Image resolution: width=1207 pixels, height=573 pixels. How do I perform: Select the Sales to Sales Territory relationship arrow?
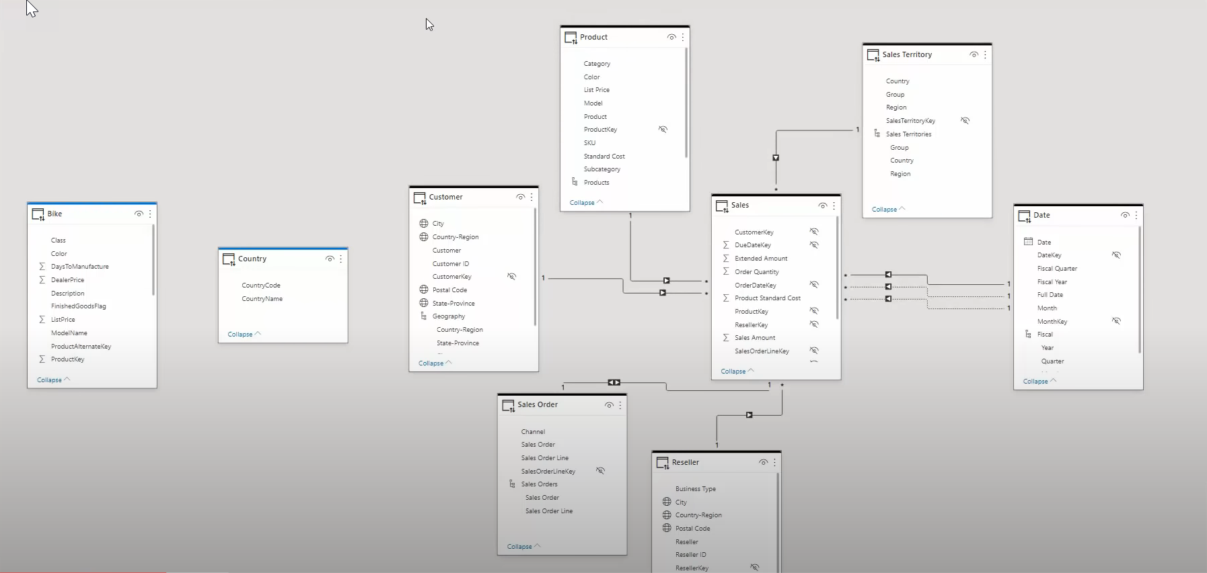pos(776,158)
